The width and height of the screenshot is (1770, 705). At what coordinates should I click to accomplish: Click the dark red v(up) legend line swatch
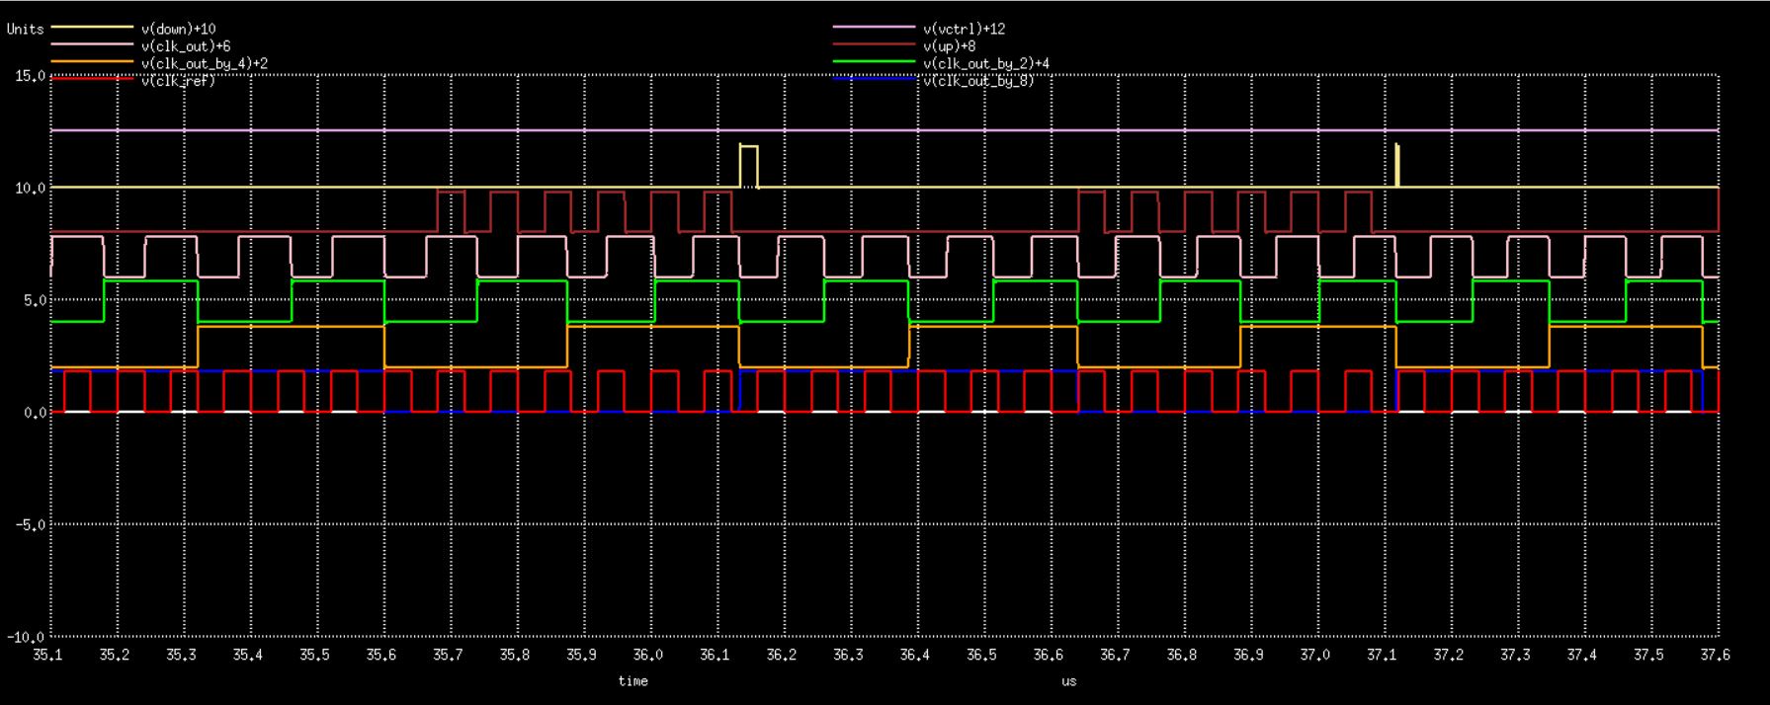coord(874,44)
